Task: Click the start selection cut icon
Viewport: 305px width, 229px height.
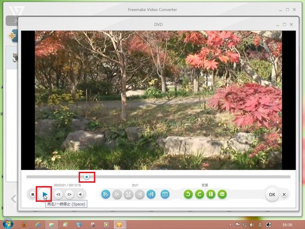Action: point(106,194)
